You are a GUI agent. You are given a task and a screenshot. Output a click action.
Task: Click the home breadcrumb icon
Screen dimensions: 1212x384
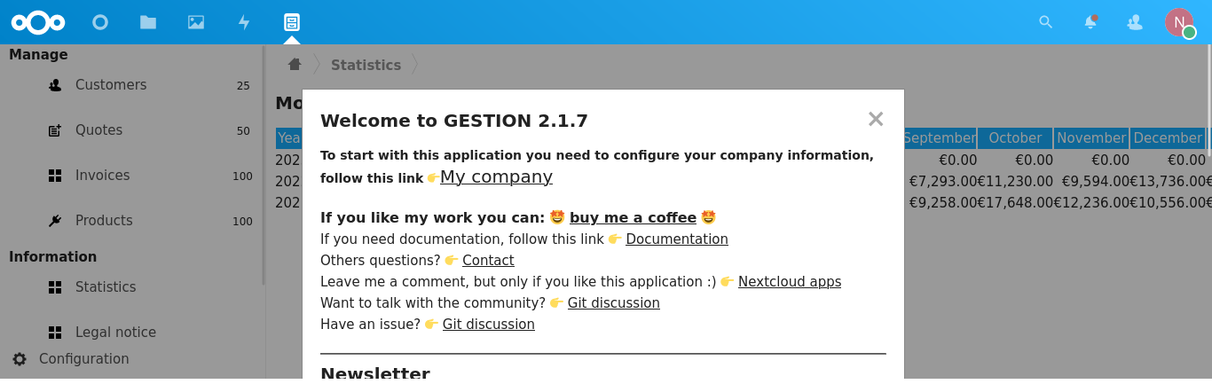[295, 65]
